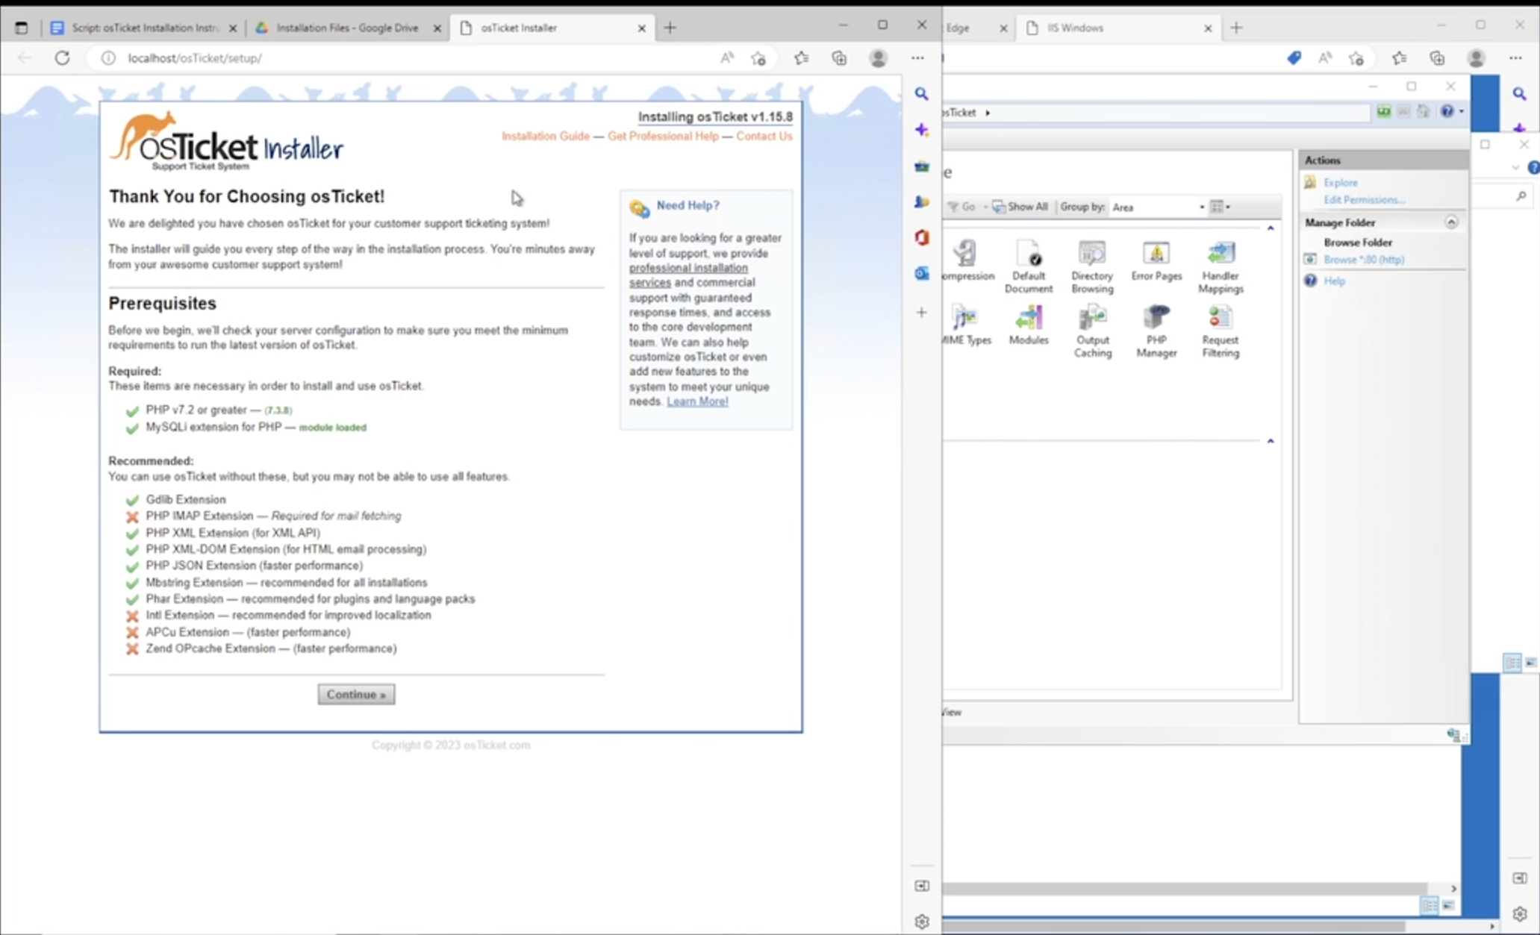Collapse the second IIS feature group chevron
Image resolution: width=1540 pixels, height=935 pixels.
tap(1270, 441)
